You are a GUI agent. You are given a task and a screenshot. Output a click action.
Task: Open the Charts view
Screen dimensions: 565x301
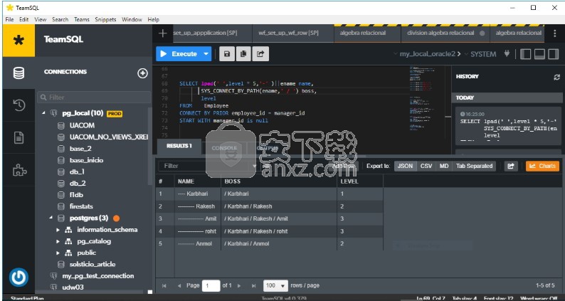542,166
